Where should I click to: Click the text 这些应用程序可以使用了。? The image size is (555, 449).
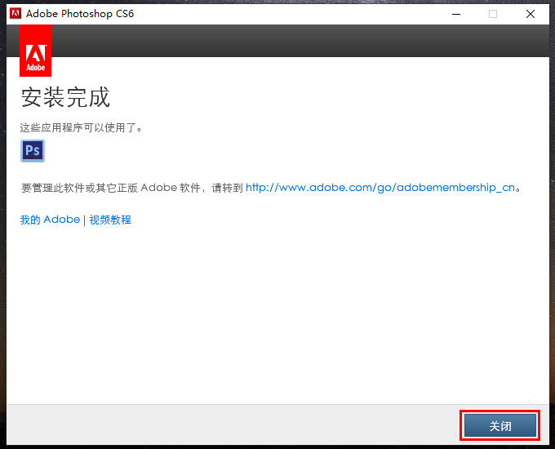tap(81, 127)
